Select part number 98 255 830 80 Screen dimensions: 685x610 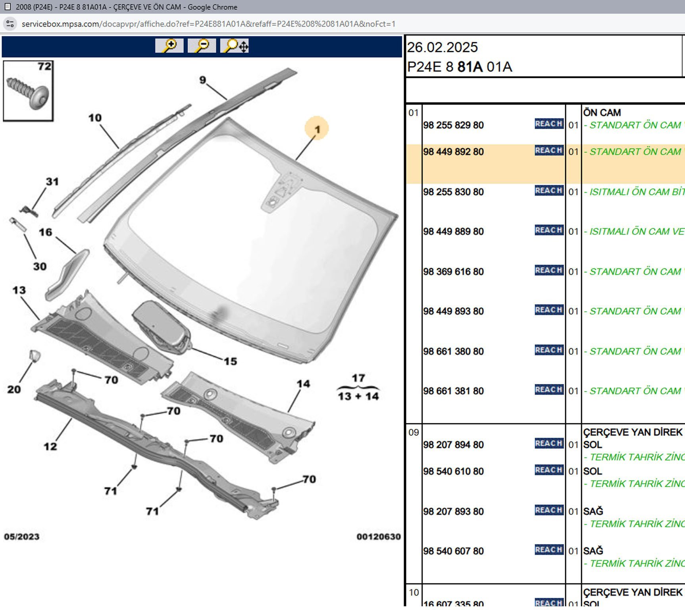[453, 192]
